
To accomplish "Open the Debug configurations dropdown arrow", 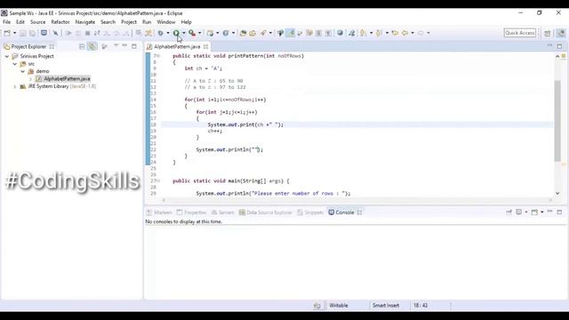I will [x=168, y=33].
